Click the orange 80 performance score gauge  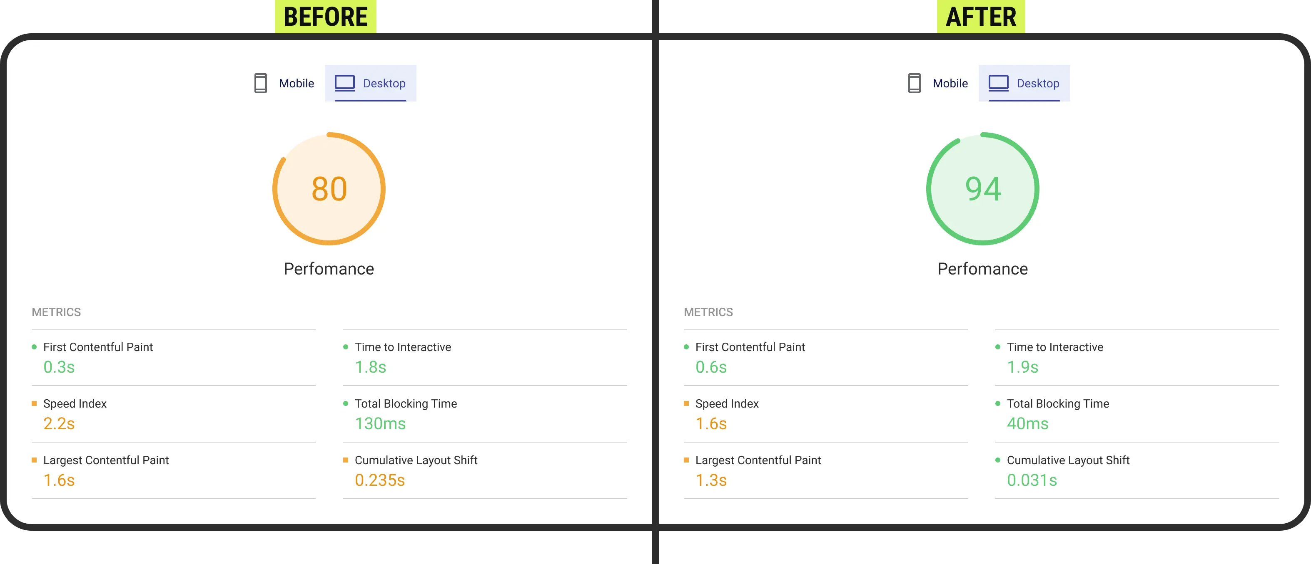click(x=329, y=189)
